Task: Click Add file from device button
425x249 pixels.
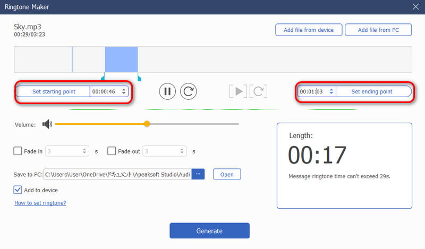Action: pyautogui.click(x=309, y=30)
